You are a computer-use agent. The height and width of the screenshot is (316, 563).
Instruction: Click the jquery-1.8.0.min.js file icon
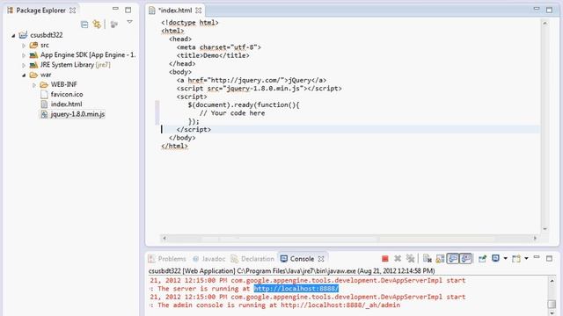(44, 114)
